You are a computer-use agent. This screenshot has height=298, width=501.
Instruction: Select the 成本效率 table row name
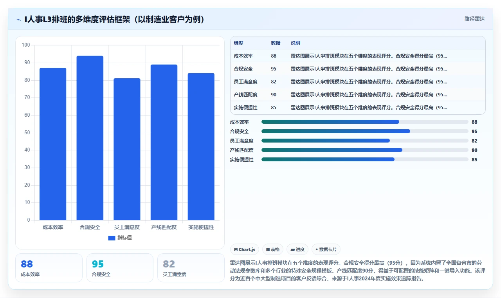243,56
